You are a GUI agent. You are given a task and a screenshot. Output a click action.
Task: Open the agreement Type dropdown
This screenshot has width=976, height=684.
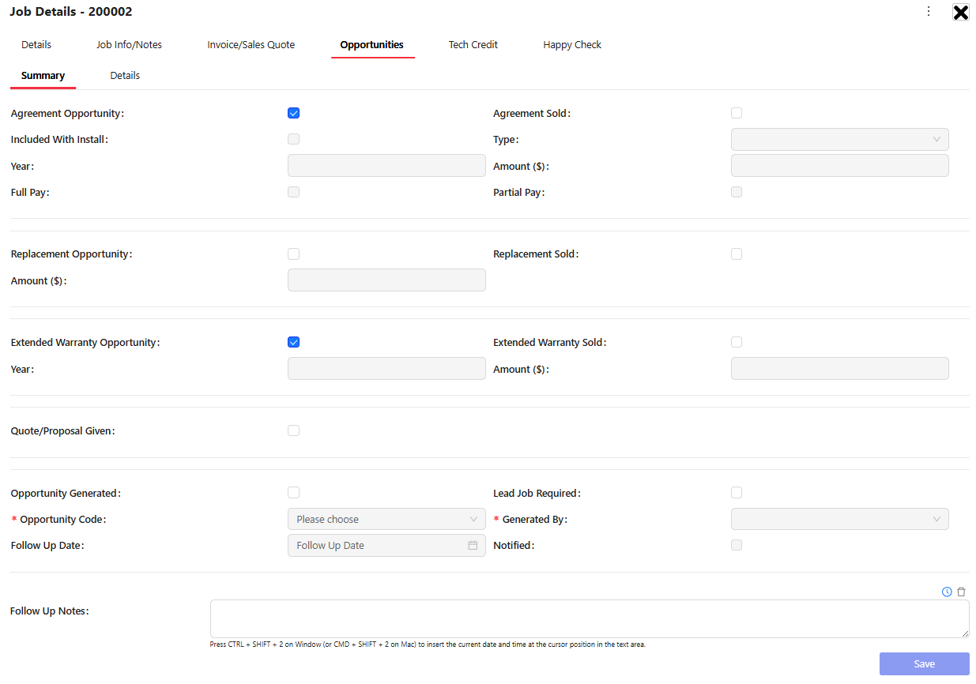(x=839, y=139)
